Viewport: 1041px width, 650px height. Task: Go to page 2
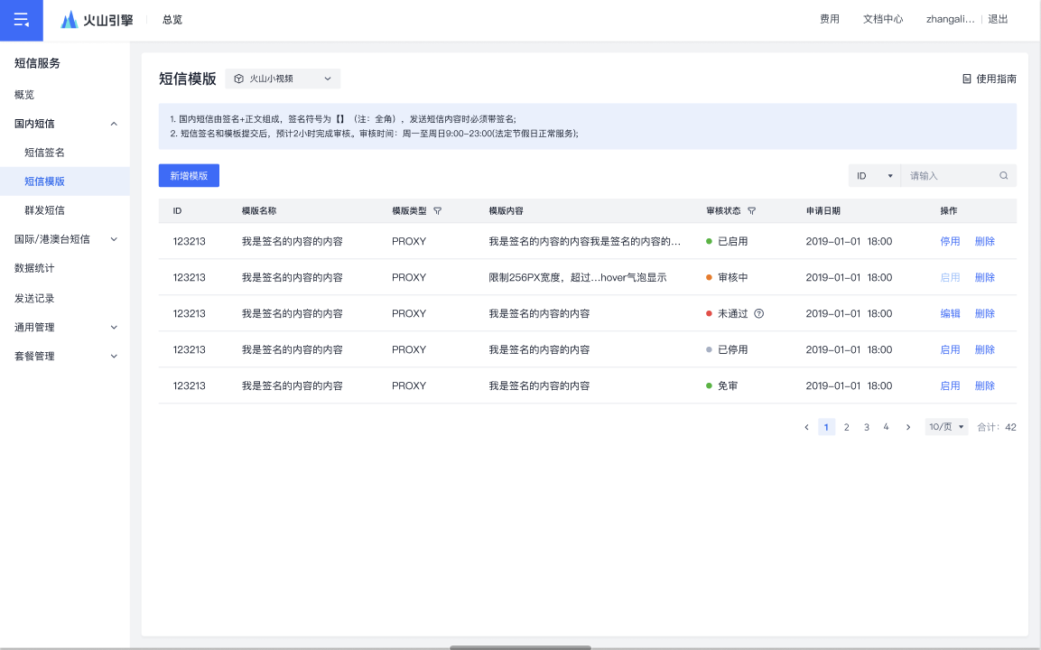[847, 428]
